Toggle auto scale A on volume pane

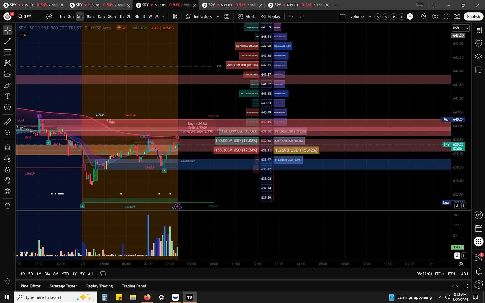(x=457, y=256)
